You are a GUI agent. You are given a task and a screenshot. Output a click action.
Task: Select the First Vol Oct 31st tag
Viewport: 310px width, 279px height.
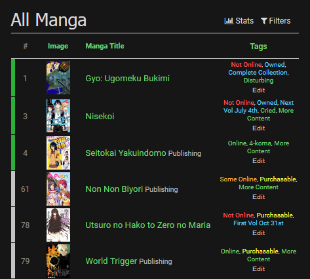[258, 223]
